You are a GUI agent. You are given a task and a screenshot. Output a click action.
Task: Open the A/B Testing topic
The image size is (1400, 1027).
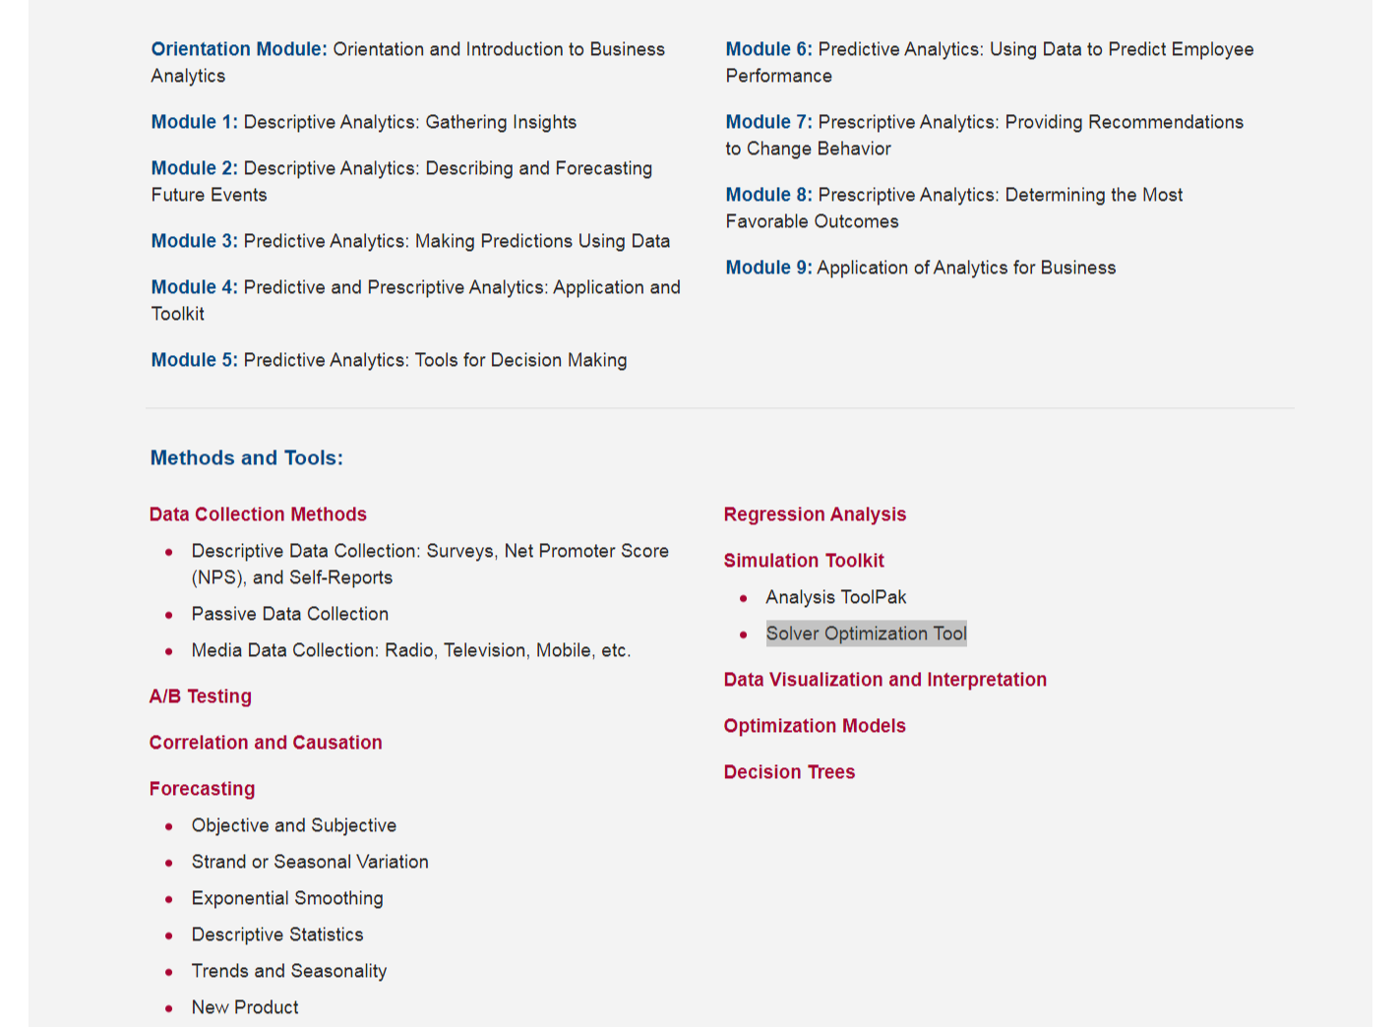[201, 696]
